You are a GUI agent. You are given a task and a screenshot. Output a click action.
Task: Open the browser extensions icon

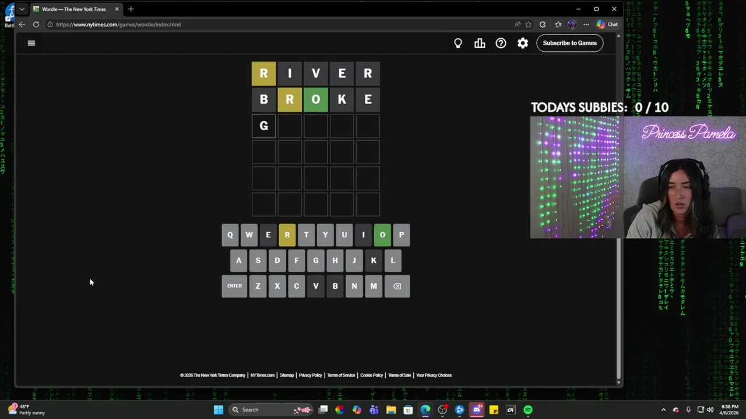coord(543,24)
